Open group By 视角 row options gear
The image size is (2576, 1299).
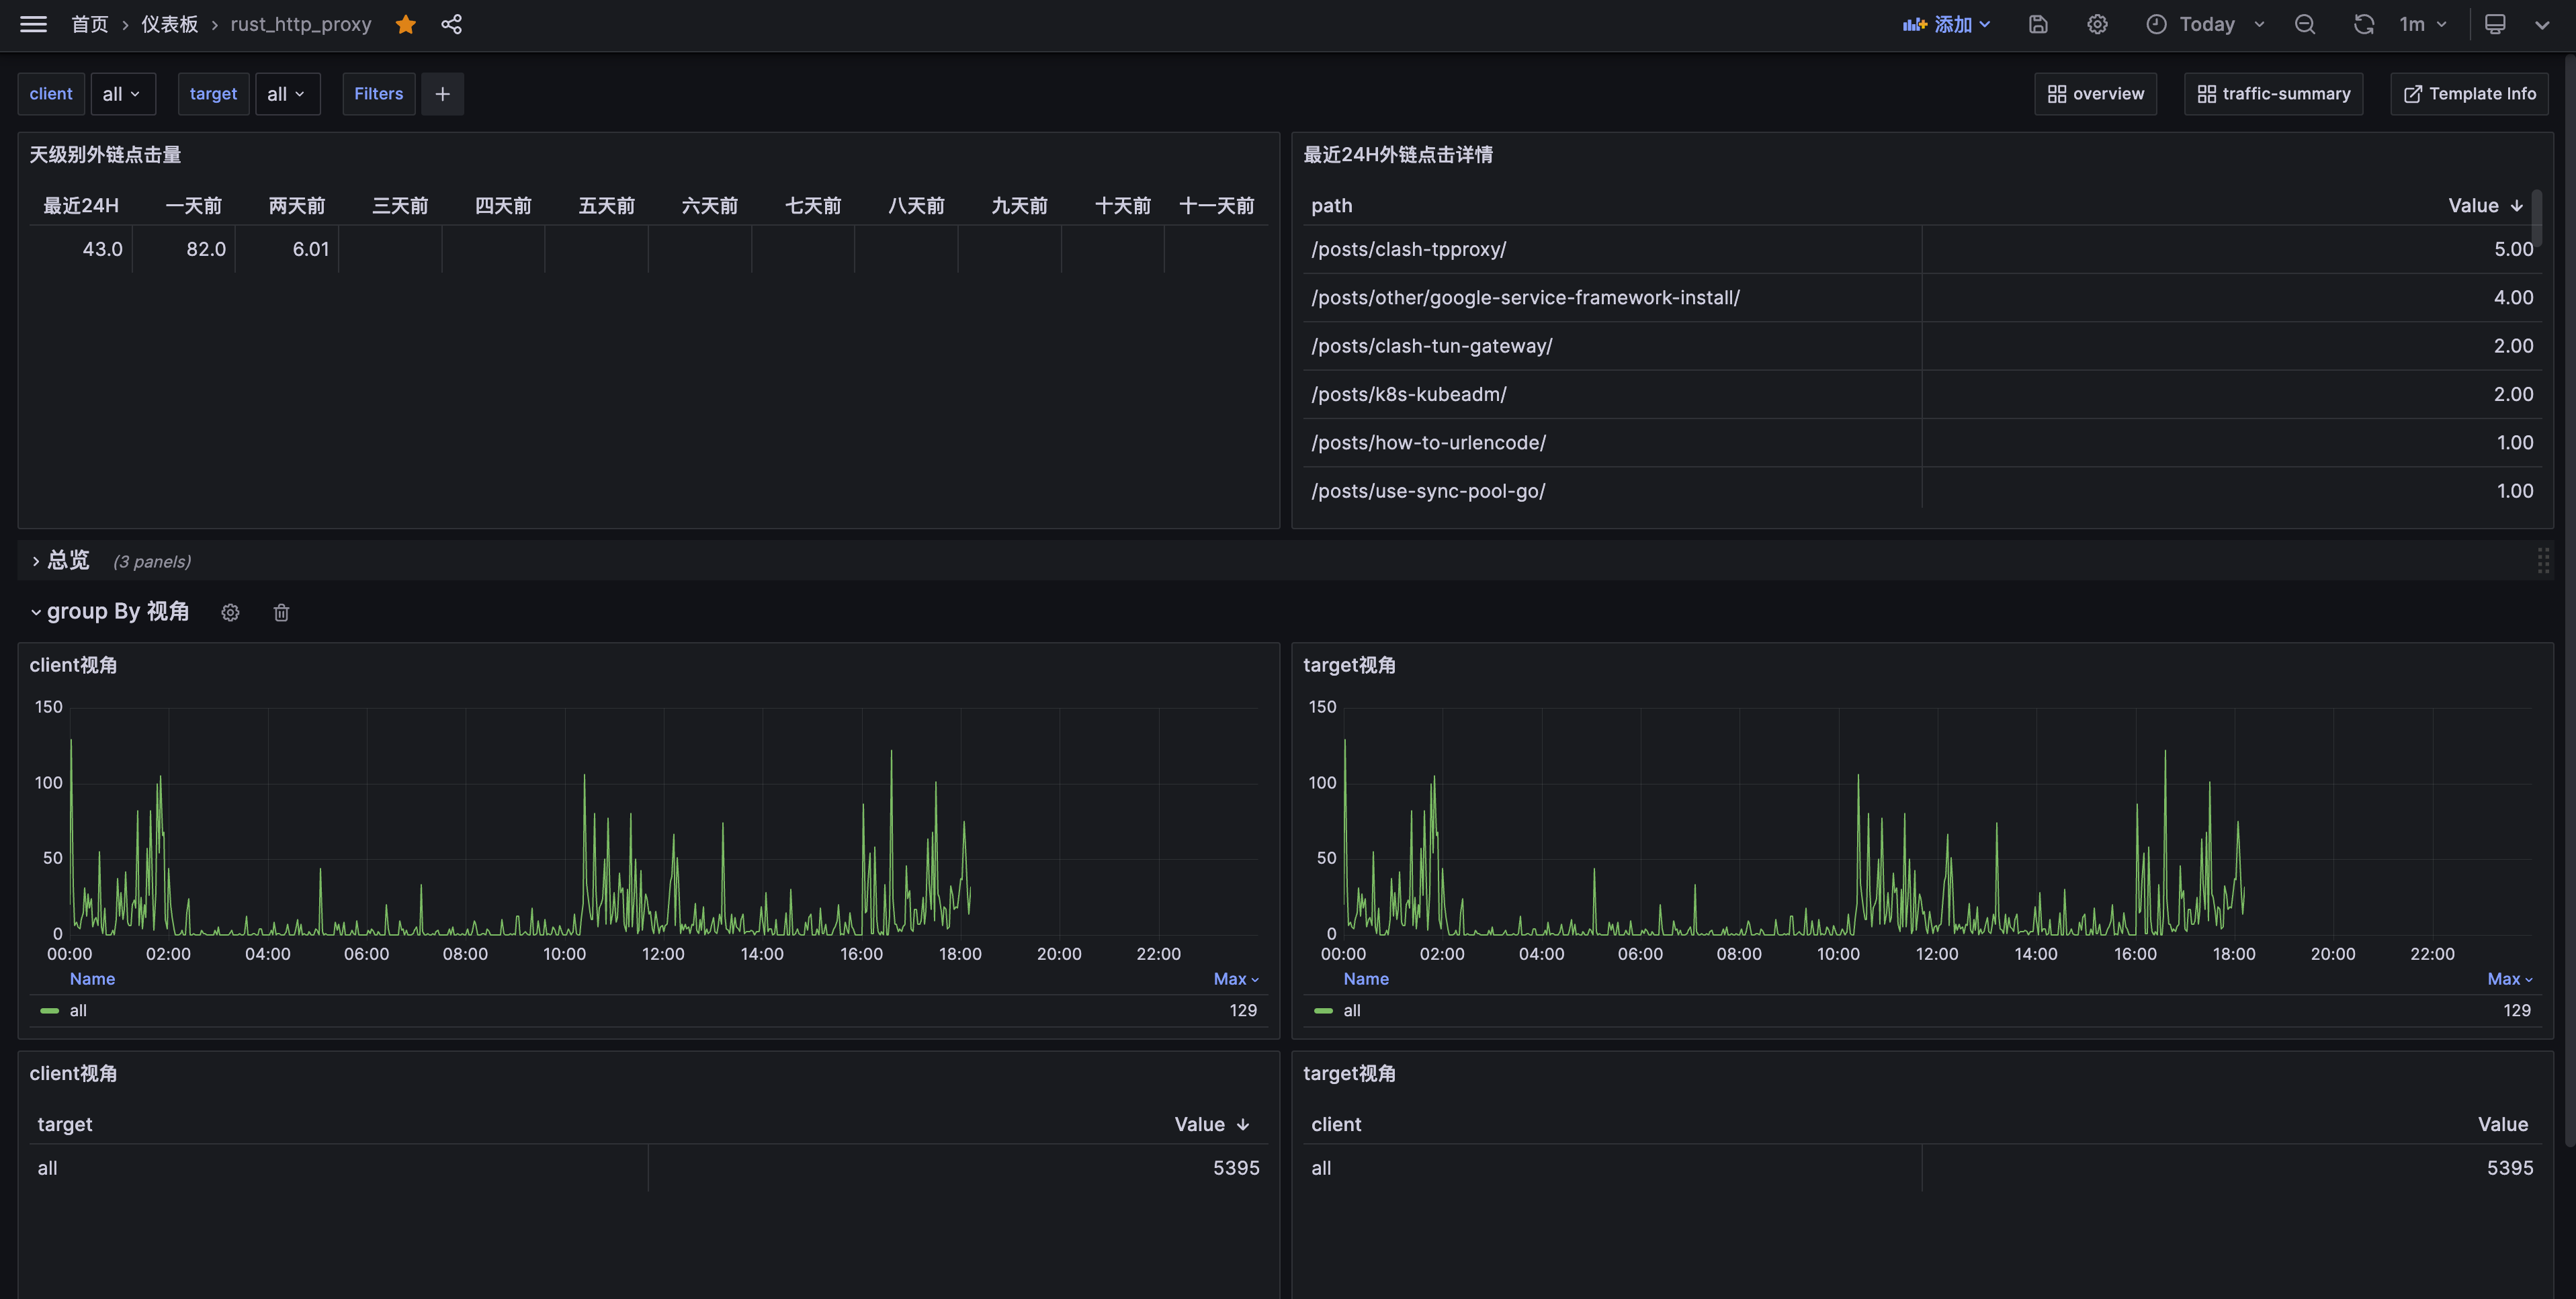[x=230, y=613]
